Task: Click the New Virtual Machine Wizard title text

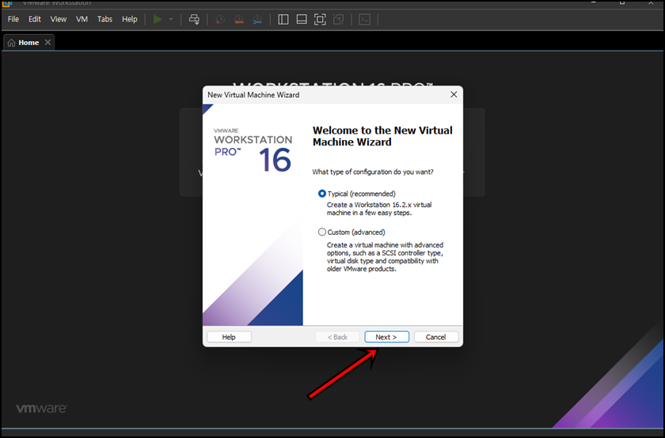Action: tap(253, 95)
